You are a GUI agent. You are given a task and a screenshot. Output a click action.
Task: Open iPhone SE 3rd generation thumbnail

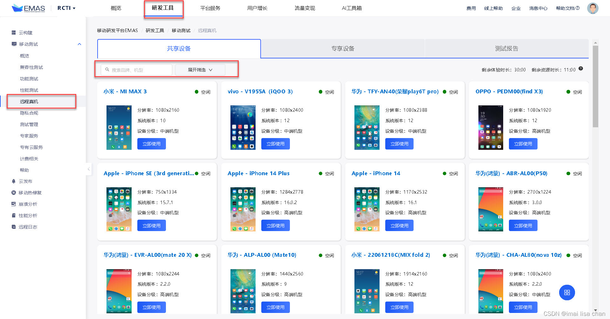point(119,209)
